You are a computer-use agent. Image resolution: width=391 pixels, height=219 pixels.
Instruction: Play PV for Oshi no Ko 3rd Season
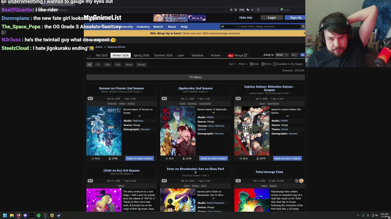[x=90, y=181]
